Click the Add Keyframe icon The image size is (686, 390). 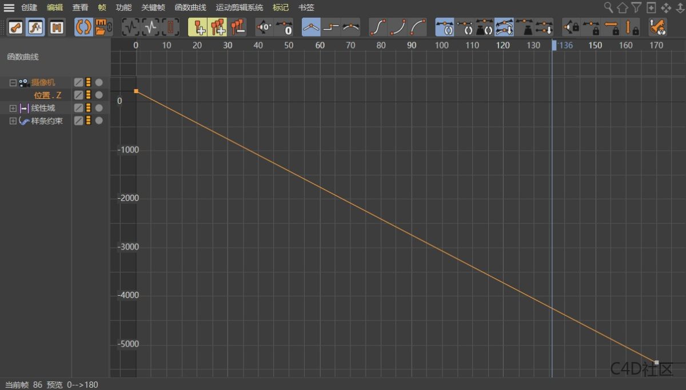[x=200, y=27]
